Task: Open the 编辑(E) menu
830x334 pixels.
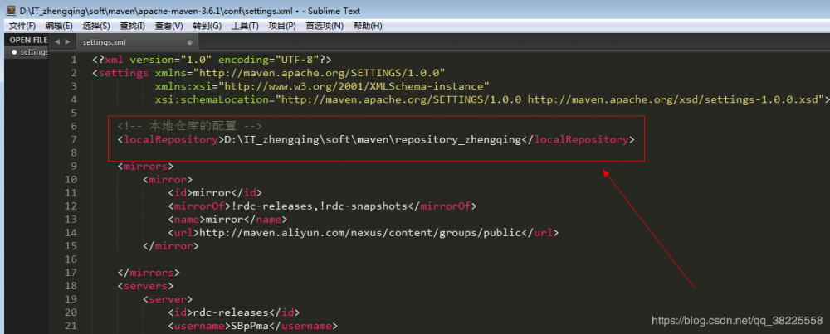Action: point(59,26)
